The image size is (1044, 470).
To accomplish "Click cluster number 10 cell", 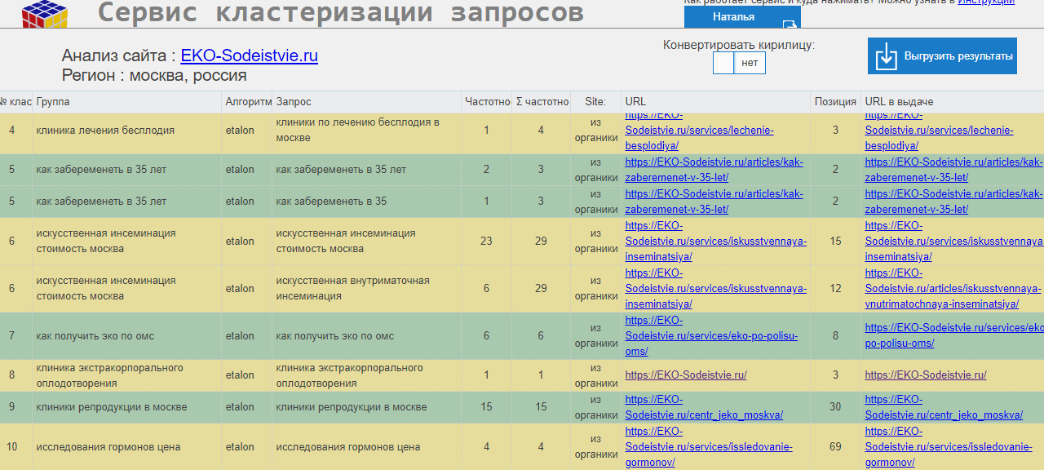I will point(11,447).
